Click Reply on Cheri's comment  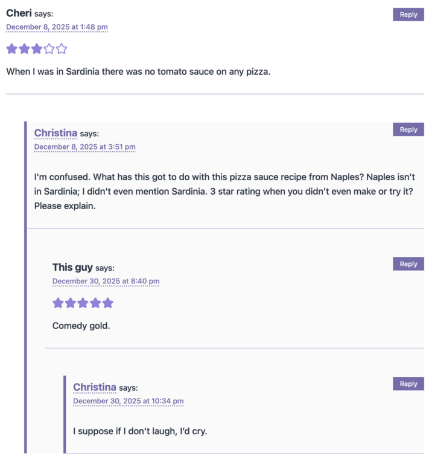click(x=408, y=14)
